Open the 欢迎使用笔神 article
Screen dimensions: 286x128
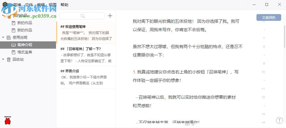tap(86, 33)
